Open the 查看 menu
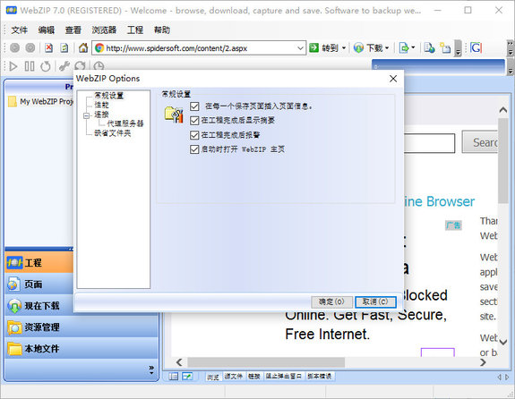The width and height of the screenshot is (515, 399). [x=73, y=30]
